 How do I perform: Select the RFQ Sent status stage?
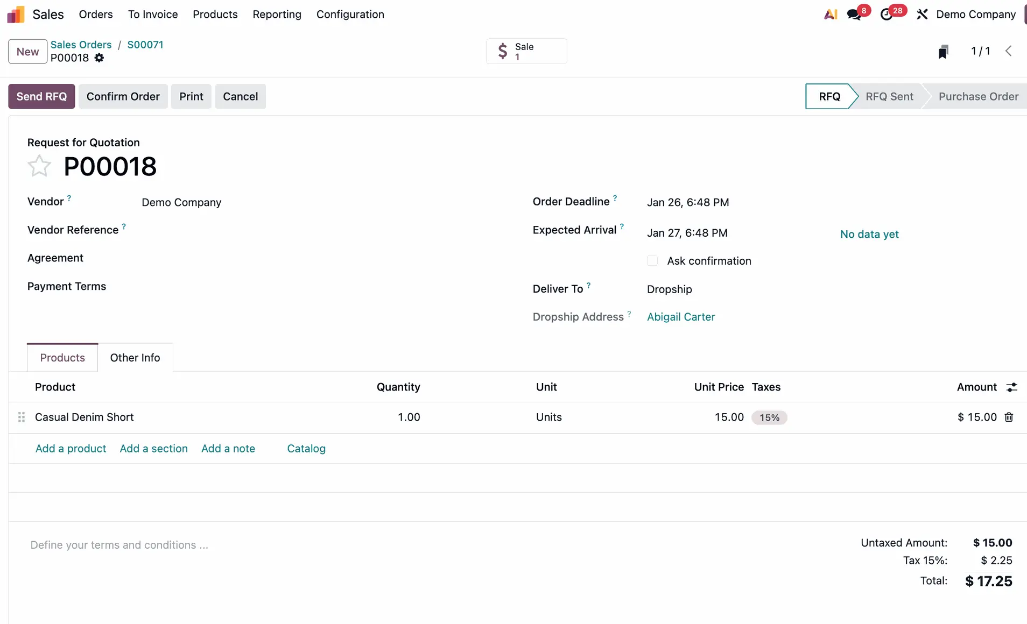(889, 96)
